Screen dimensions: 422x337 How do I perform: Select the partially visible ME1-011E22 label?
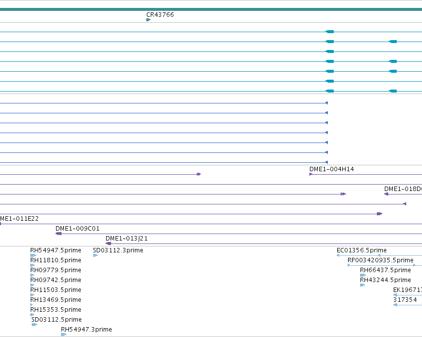tap(19, 219)
